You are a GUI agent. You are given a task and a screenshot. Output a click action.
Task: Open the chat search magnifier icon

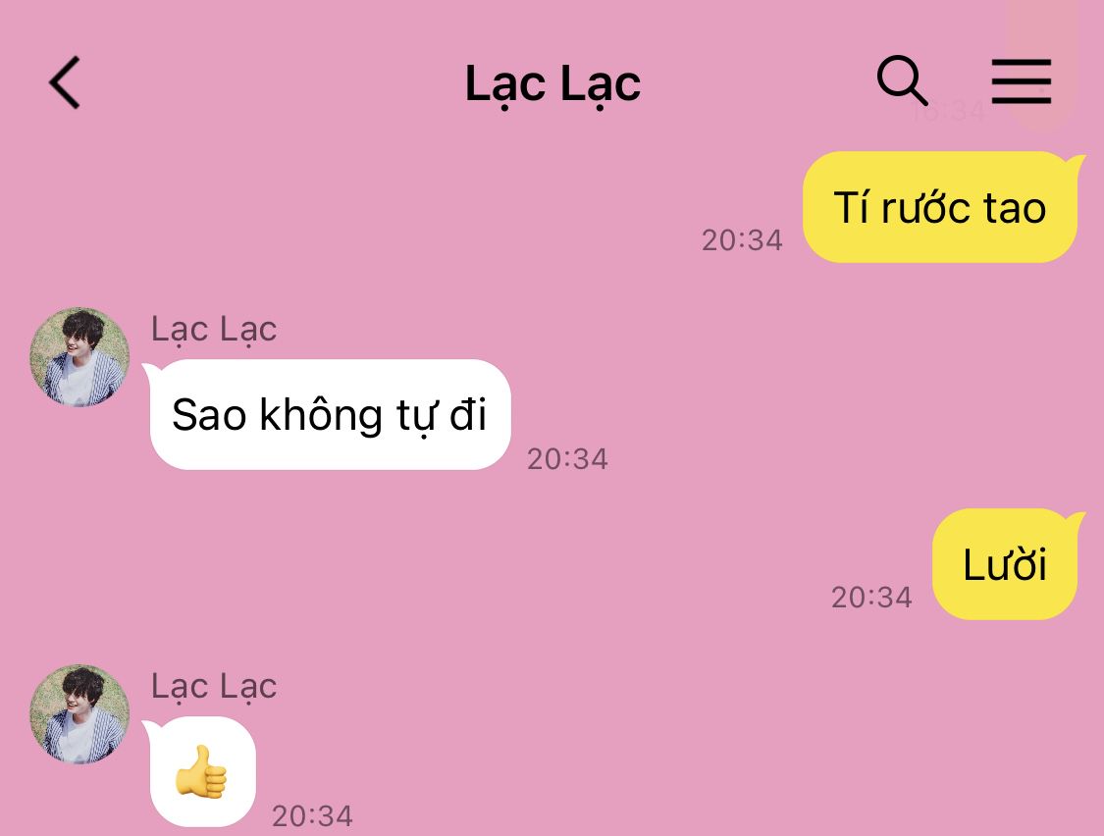(902, 80)
